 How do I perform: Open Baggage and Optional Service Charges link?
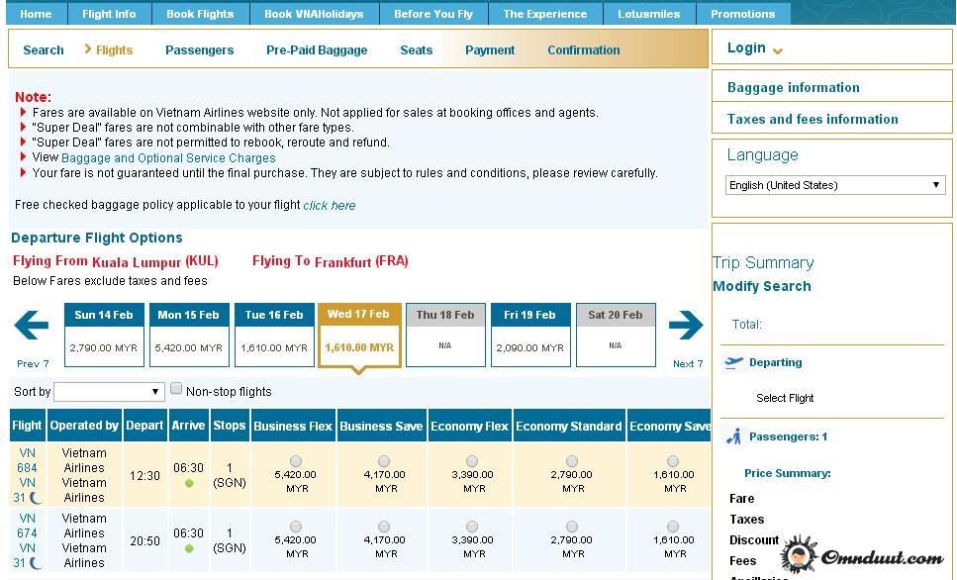(168, 158)
